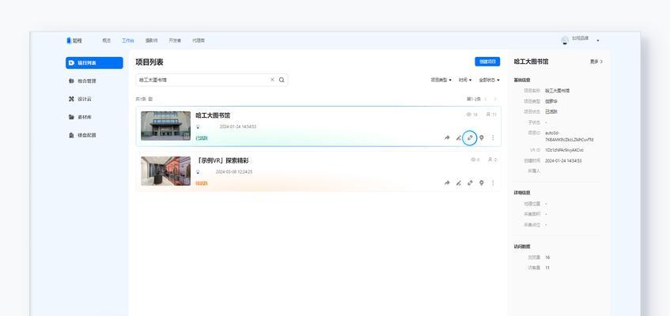The height and width of the screenshot is (316, 670).
Task: Click the user avatar in the top right
Action: [x=565, y=40]
